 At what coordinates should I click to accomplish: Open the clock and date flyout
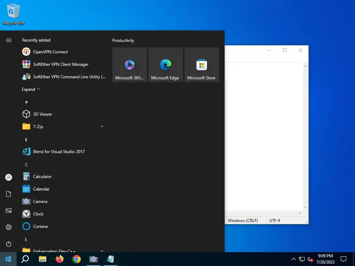pos(325,259)
